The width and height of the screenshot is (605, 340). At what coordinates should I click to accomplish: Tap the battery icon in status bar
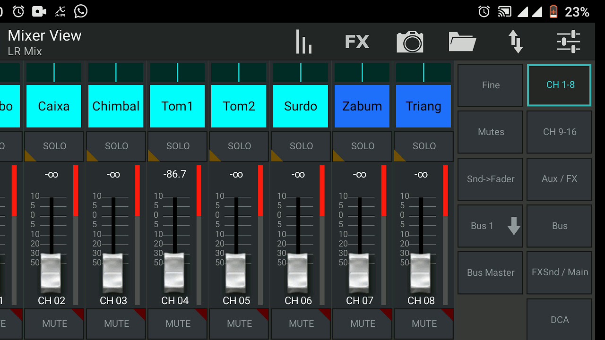pos(553,11)
